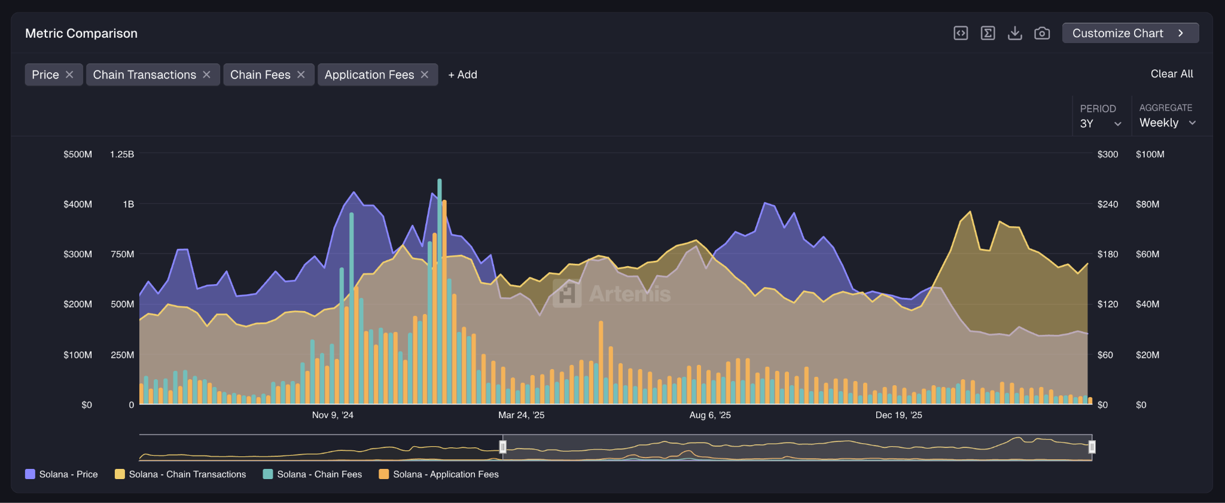Click the $400M axis value

[78, 205]
